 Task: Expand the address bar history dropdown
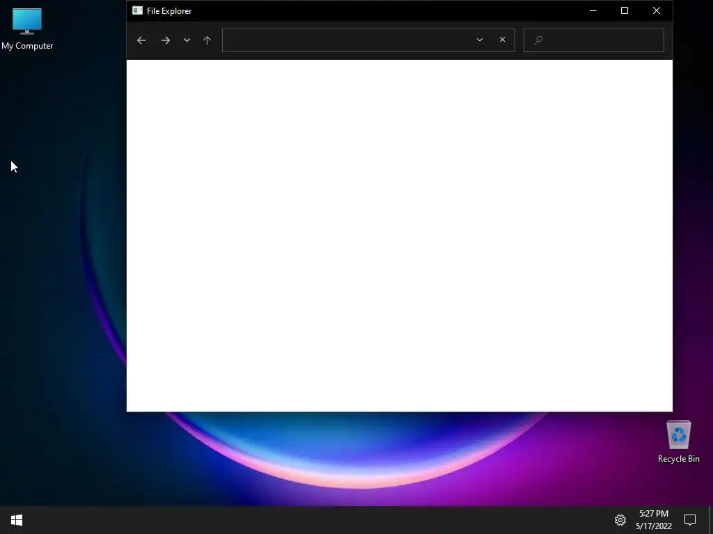479,40
